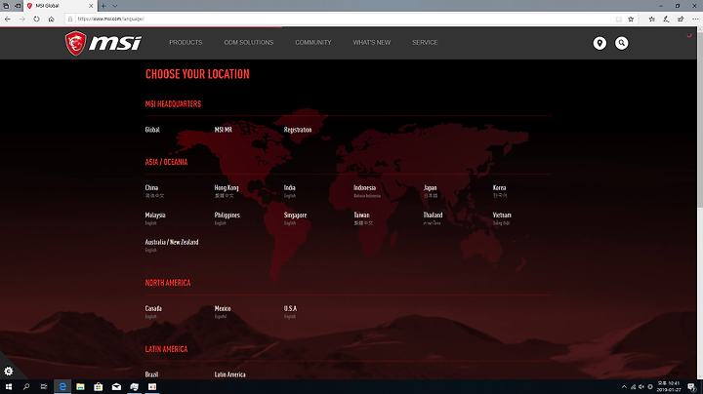Click the tabs you've set aside icon
The height and width of the screenshot is (394, 703).
click(6, 6)
